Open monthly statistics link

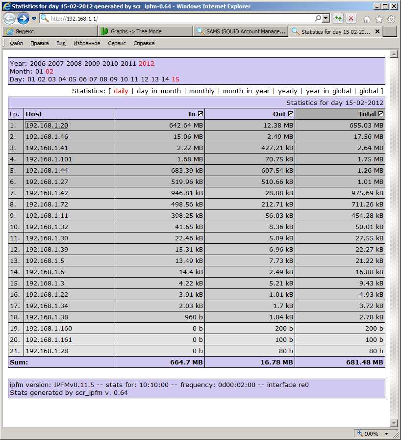pyautogui.click(x=202, y=91)
